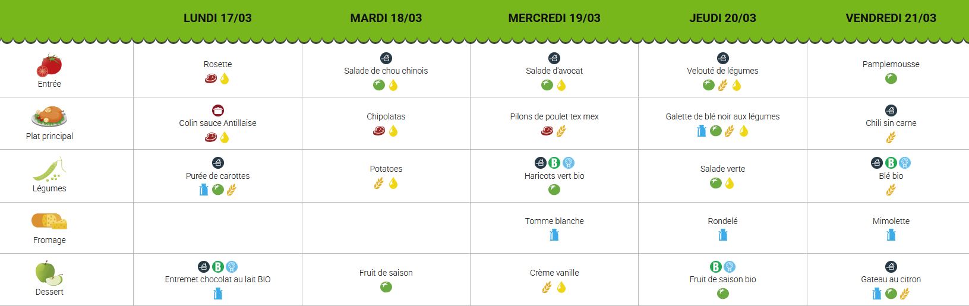Click the blue ribbon label icon above Blé bio
This screenshot has width=969, height=306.
pyautogui.click(x=905, y=163)
